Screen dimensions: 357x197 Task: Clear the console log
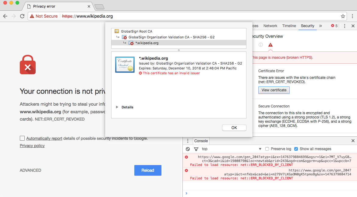pyautogui.click(x=188, y=149)
